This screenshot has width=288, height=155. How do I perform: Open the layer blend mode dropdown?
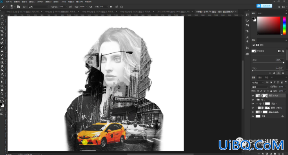coord(260,87)
